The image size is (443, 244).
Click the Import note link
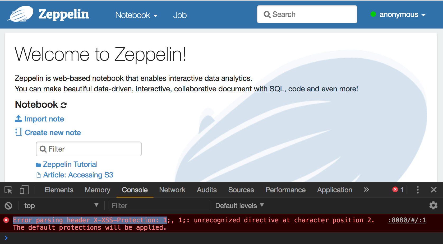[44, 119]
